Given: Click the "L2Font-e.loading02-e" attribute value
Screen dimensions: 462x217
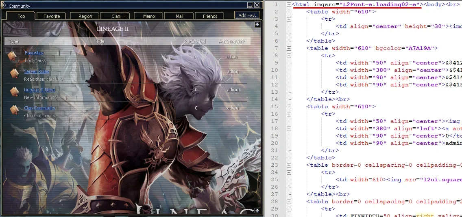Looking at the screenshot, I should (x=379, y=4).
